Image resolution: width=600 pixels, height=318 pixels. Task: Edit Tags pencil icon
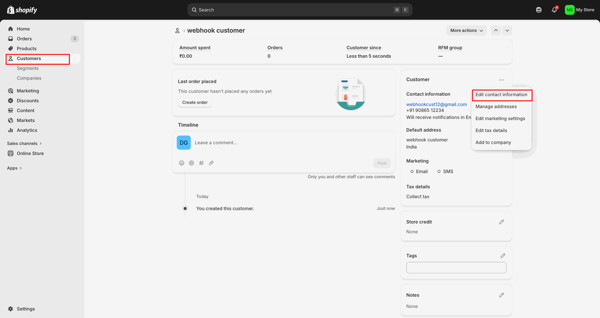coord(503,256)
